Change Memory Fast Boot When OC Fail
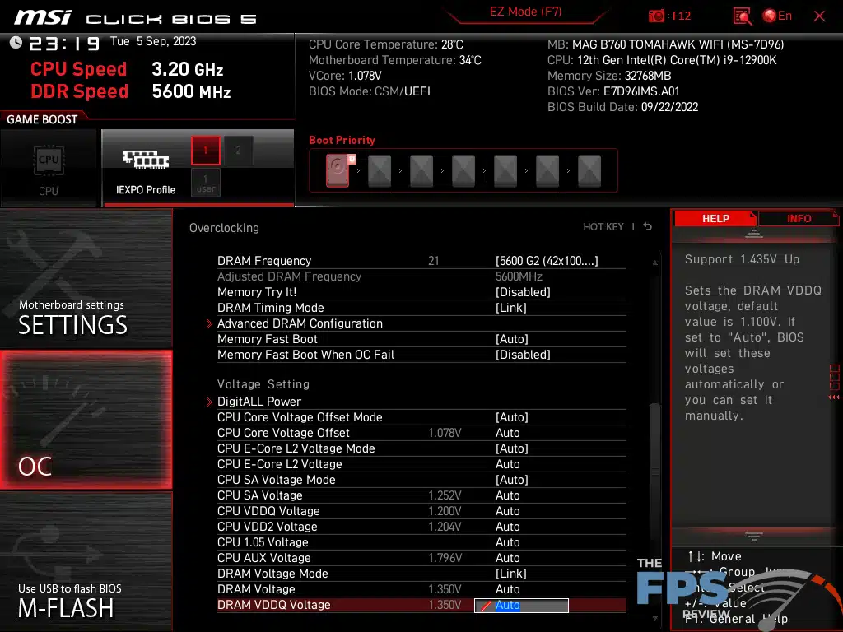Viewport: 843px width, 632px height. 523,355
